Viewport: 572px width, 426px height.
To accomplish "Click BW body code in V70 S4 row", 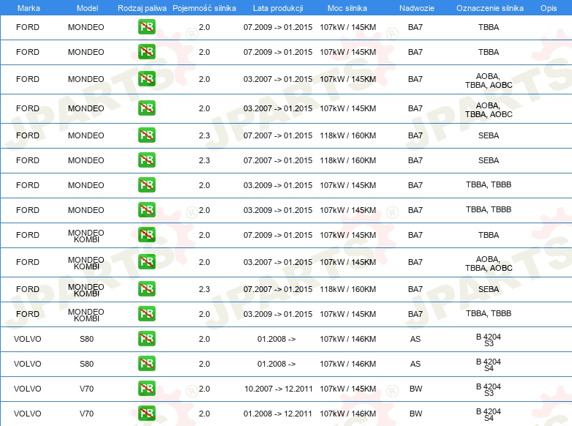I will 415,414.
